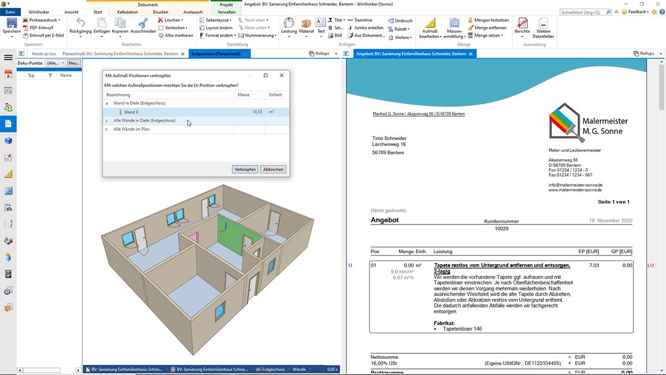Click Layout ändern in Darstellung

click(215, 27)
